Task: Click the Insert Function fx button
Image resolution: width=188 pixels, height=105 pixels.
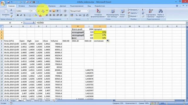Action: tap(33, 23)
